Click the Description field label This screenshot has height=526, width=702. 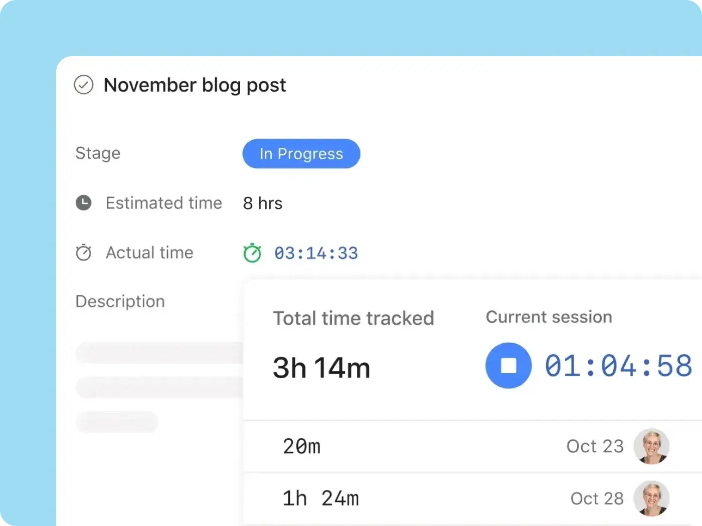[120, 301]
